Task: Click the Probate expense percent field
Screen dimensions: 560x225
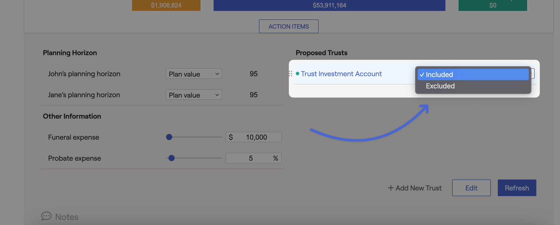Action: pos(251,158)
